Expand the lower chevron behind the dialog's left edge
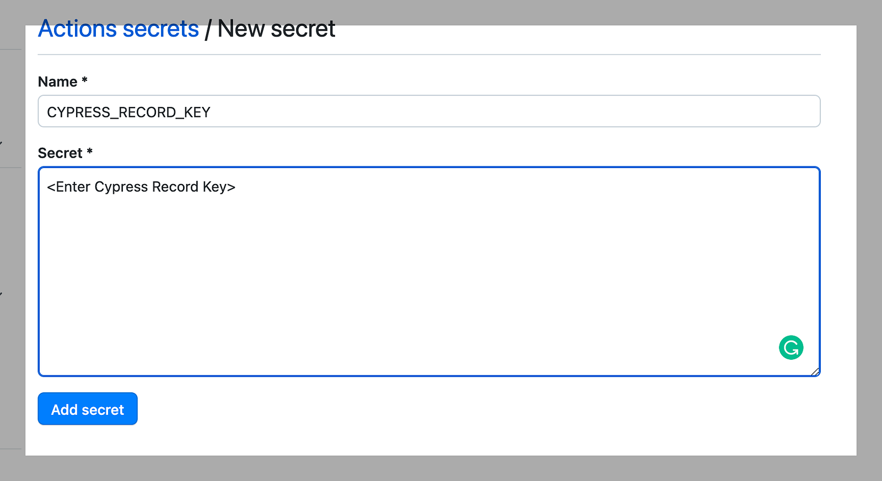Viewport: 882px width, 481px height. point(1,294)
